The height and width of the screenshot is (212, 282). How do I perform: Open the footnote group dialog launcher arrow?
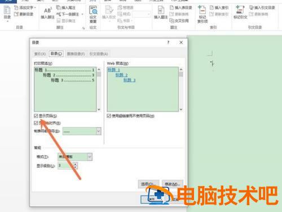pyautogui.click(x=83, y=28)
